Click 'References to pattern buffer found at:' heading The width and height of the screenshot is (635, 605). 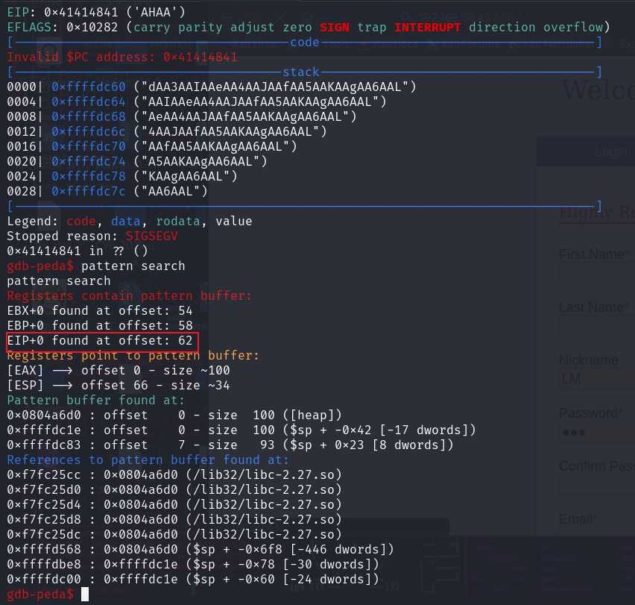(148, 460)
